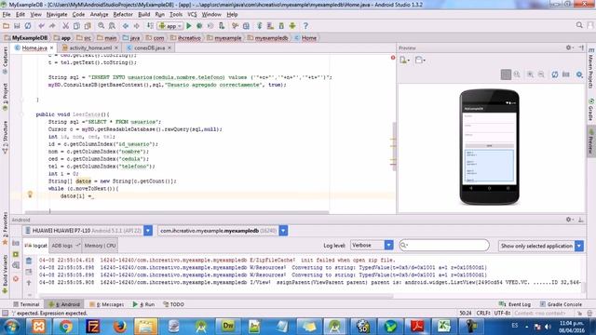This screenshot has height=335, width=596.
Task: Open Chrome from the Windows taskbar
Action: pyautogui.click(x=65, y=326)
